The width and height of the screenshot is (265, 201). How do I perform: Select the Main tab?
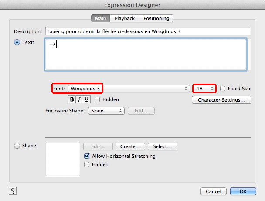100,18
